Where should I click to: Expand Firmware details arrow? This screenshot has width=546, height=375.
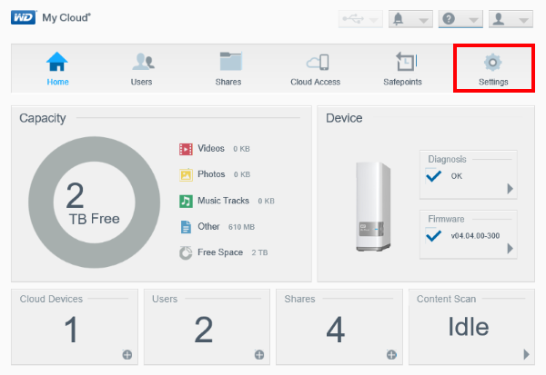(511, 249)
